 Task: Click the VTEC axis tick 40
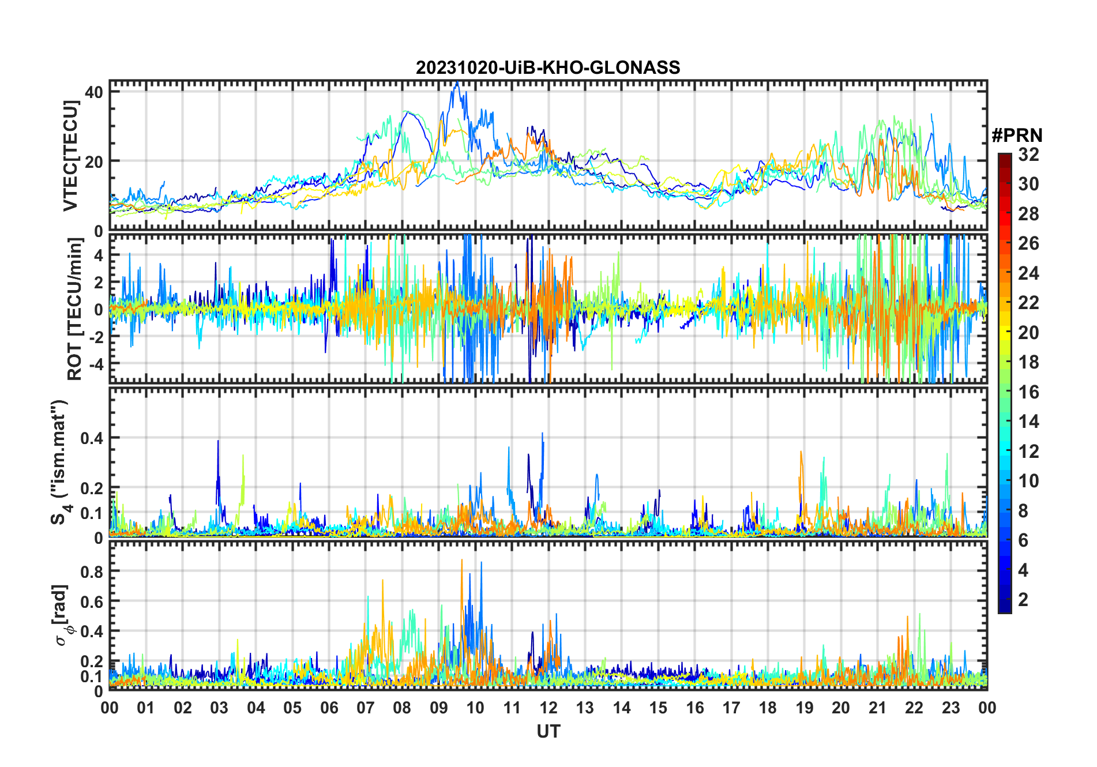coord(94,92)
